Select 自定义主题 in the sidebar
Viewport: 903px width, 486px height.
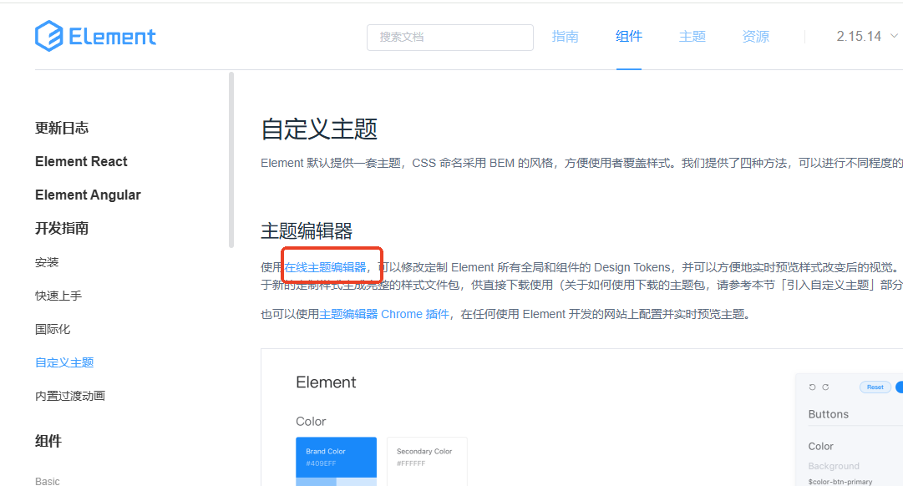point(63,362)
